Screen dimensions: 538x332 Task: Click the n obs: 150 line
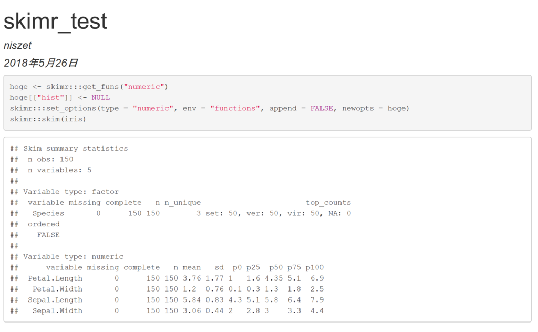point(50,159)
